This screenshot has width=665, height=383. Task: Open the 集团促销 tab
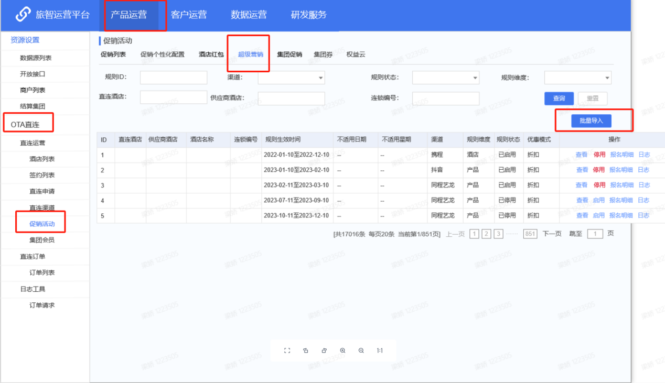tap(289, 54)
